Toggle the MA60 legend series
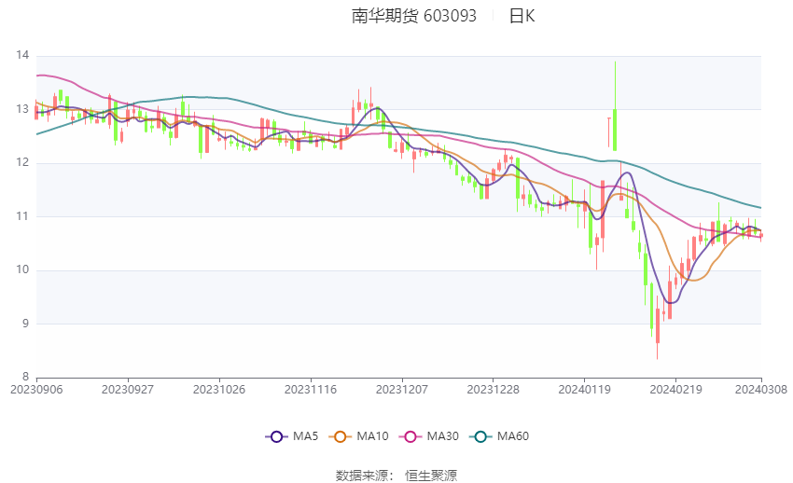Viewport: 793px width, 483px height. click(499, 436)
